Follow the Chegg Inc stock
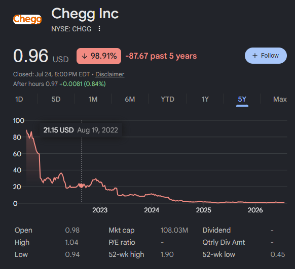Viewport: 295px width, 269px height. pos(266,56)
